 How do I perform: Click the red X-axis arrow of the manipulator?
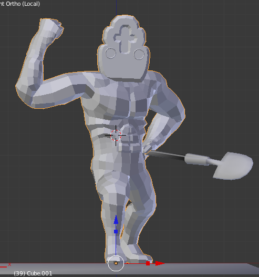[160, 263]
